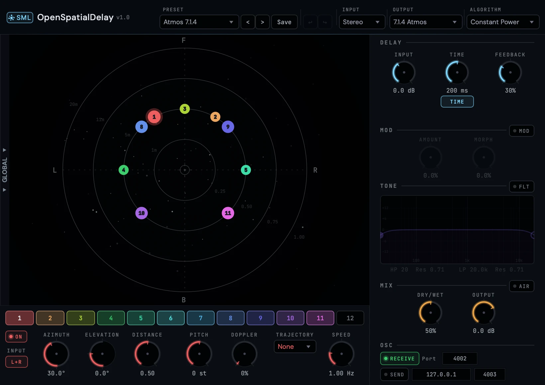
Task: Click the FEEDBACK knob
Action: [510, 72]
